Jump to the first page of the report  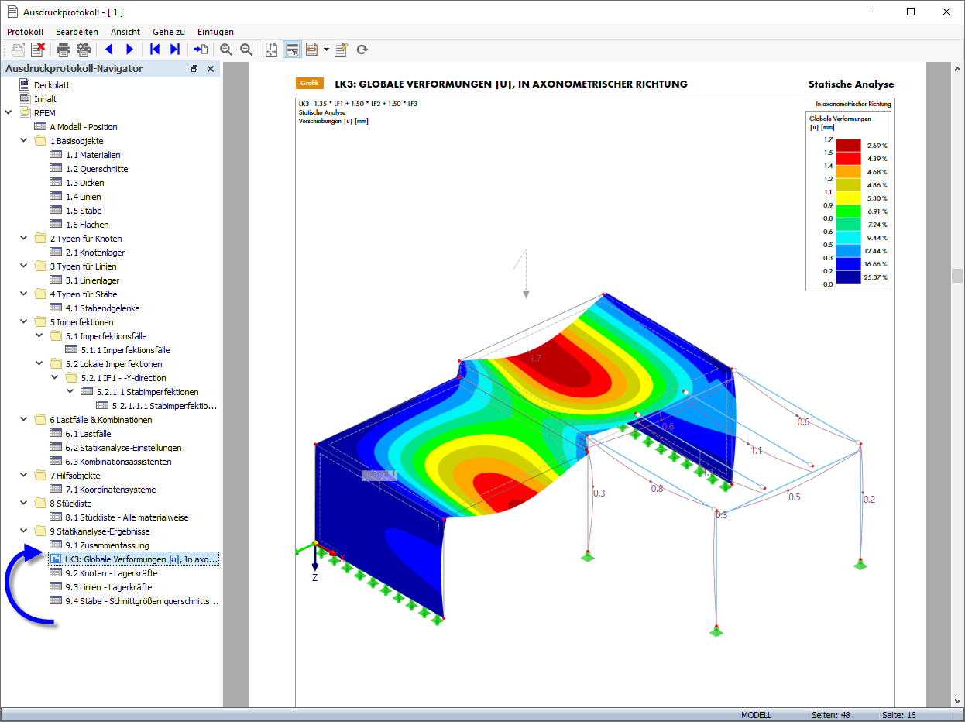click(155, 50)
